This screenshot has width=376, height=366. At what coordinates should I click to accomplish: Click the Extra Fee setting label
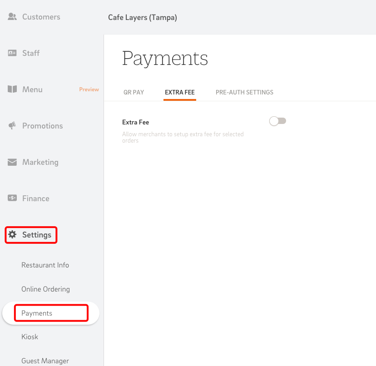135,122
